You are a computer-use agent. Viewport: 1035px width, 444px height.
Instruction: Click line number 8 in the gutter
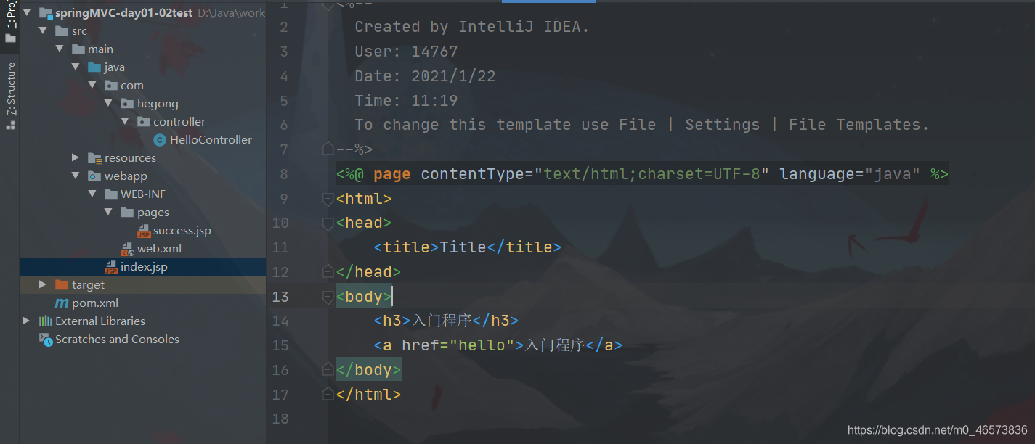coord(283,174)
